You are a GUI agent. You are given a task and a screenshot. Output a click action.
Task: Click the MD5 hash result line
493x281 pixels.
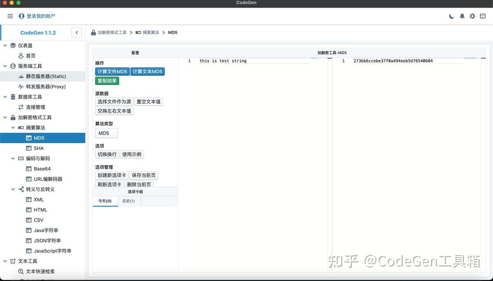393,61
